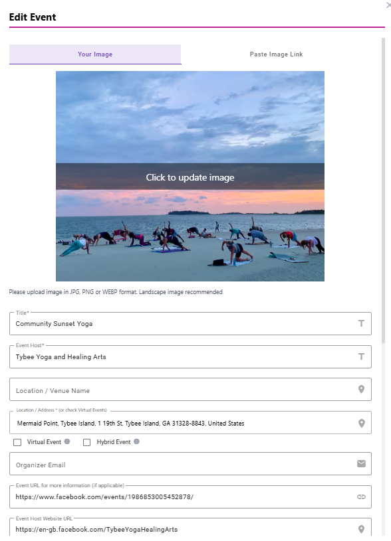Click map pin icon in Venue Name field

pos(361,389)
